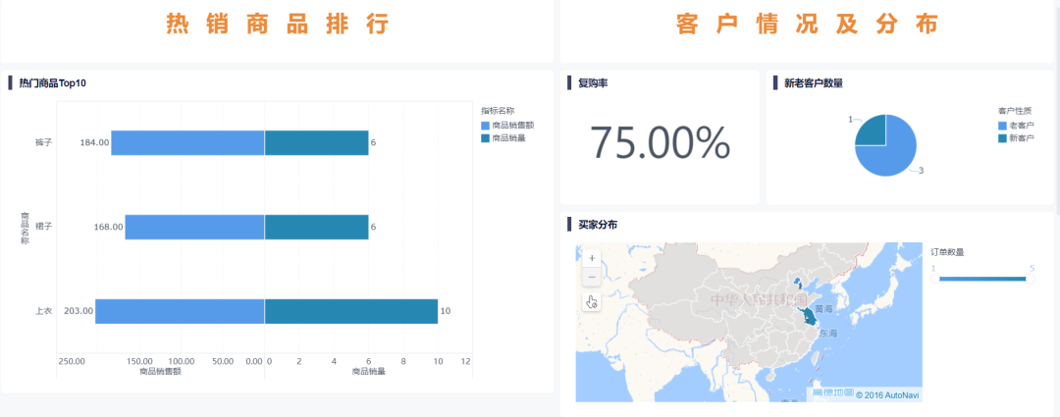Select the 裙子 sales quantity bar

(316, 227)
